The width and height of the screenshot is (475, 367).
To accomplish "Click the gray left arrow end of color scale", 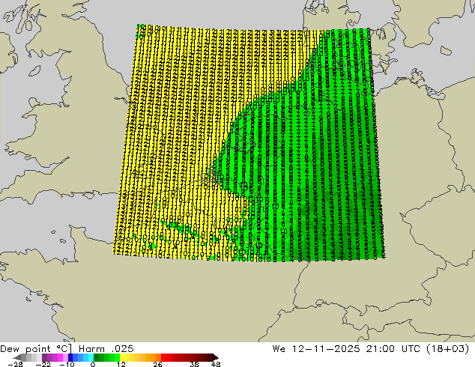I will point(17,357).
